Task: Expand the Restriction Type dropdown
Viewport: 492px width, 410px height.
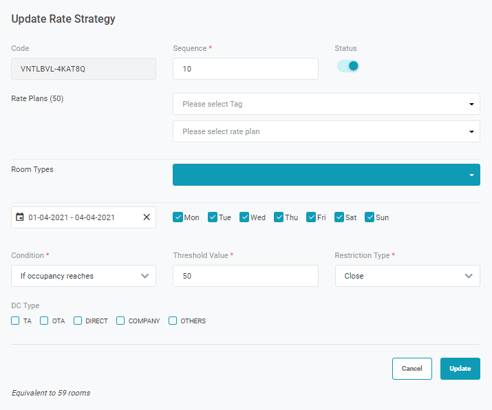Action: tap(407, 276)
